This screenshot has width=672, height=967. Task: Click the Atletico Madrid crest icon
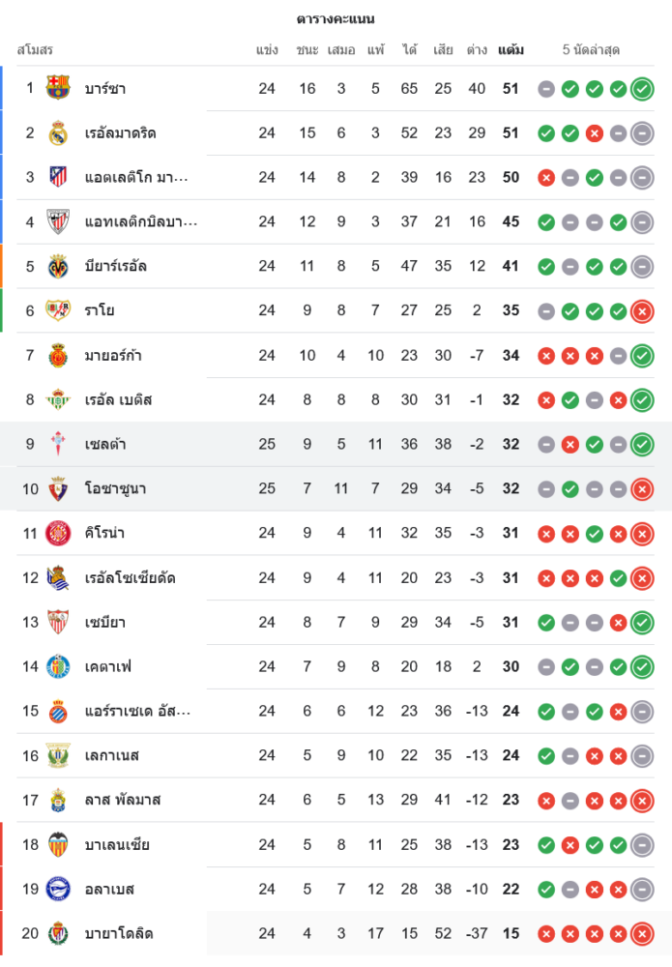[58, 177]
